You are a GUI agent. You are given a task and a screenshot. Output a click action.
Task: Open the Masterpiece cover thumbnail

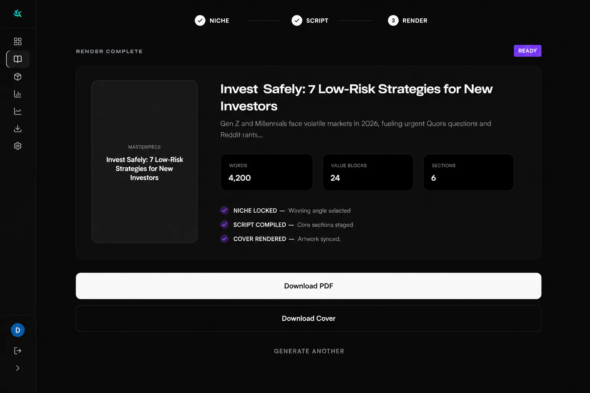coord(144,162)
